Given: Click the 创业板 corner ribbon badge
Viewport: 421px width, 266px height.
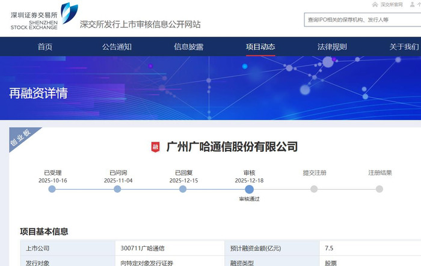Looking at the screenshot, I should [x=20, y=138].
